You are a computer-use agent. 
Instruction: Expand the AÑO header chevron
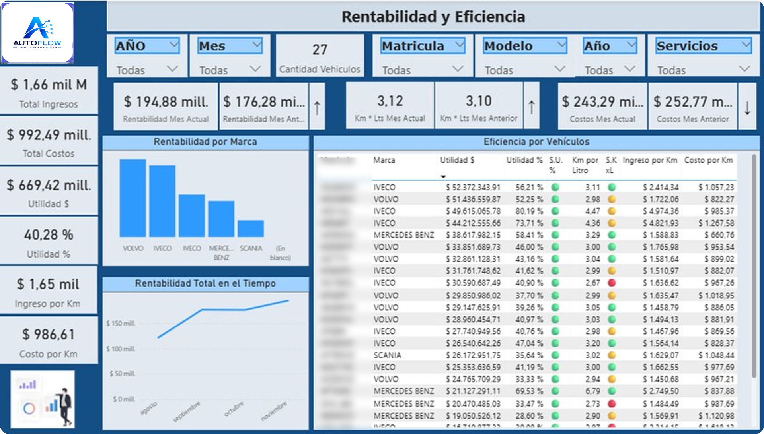[x=174, y=45]
